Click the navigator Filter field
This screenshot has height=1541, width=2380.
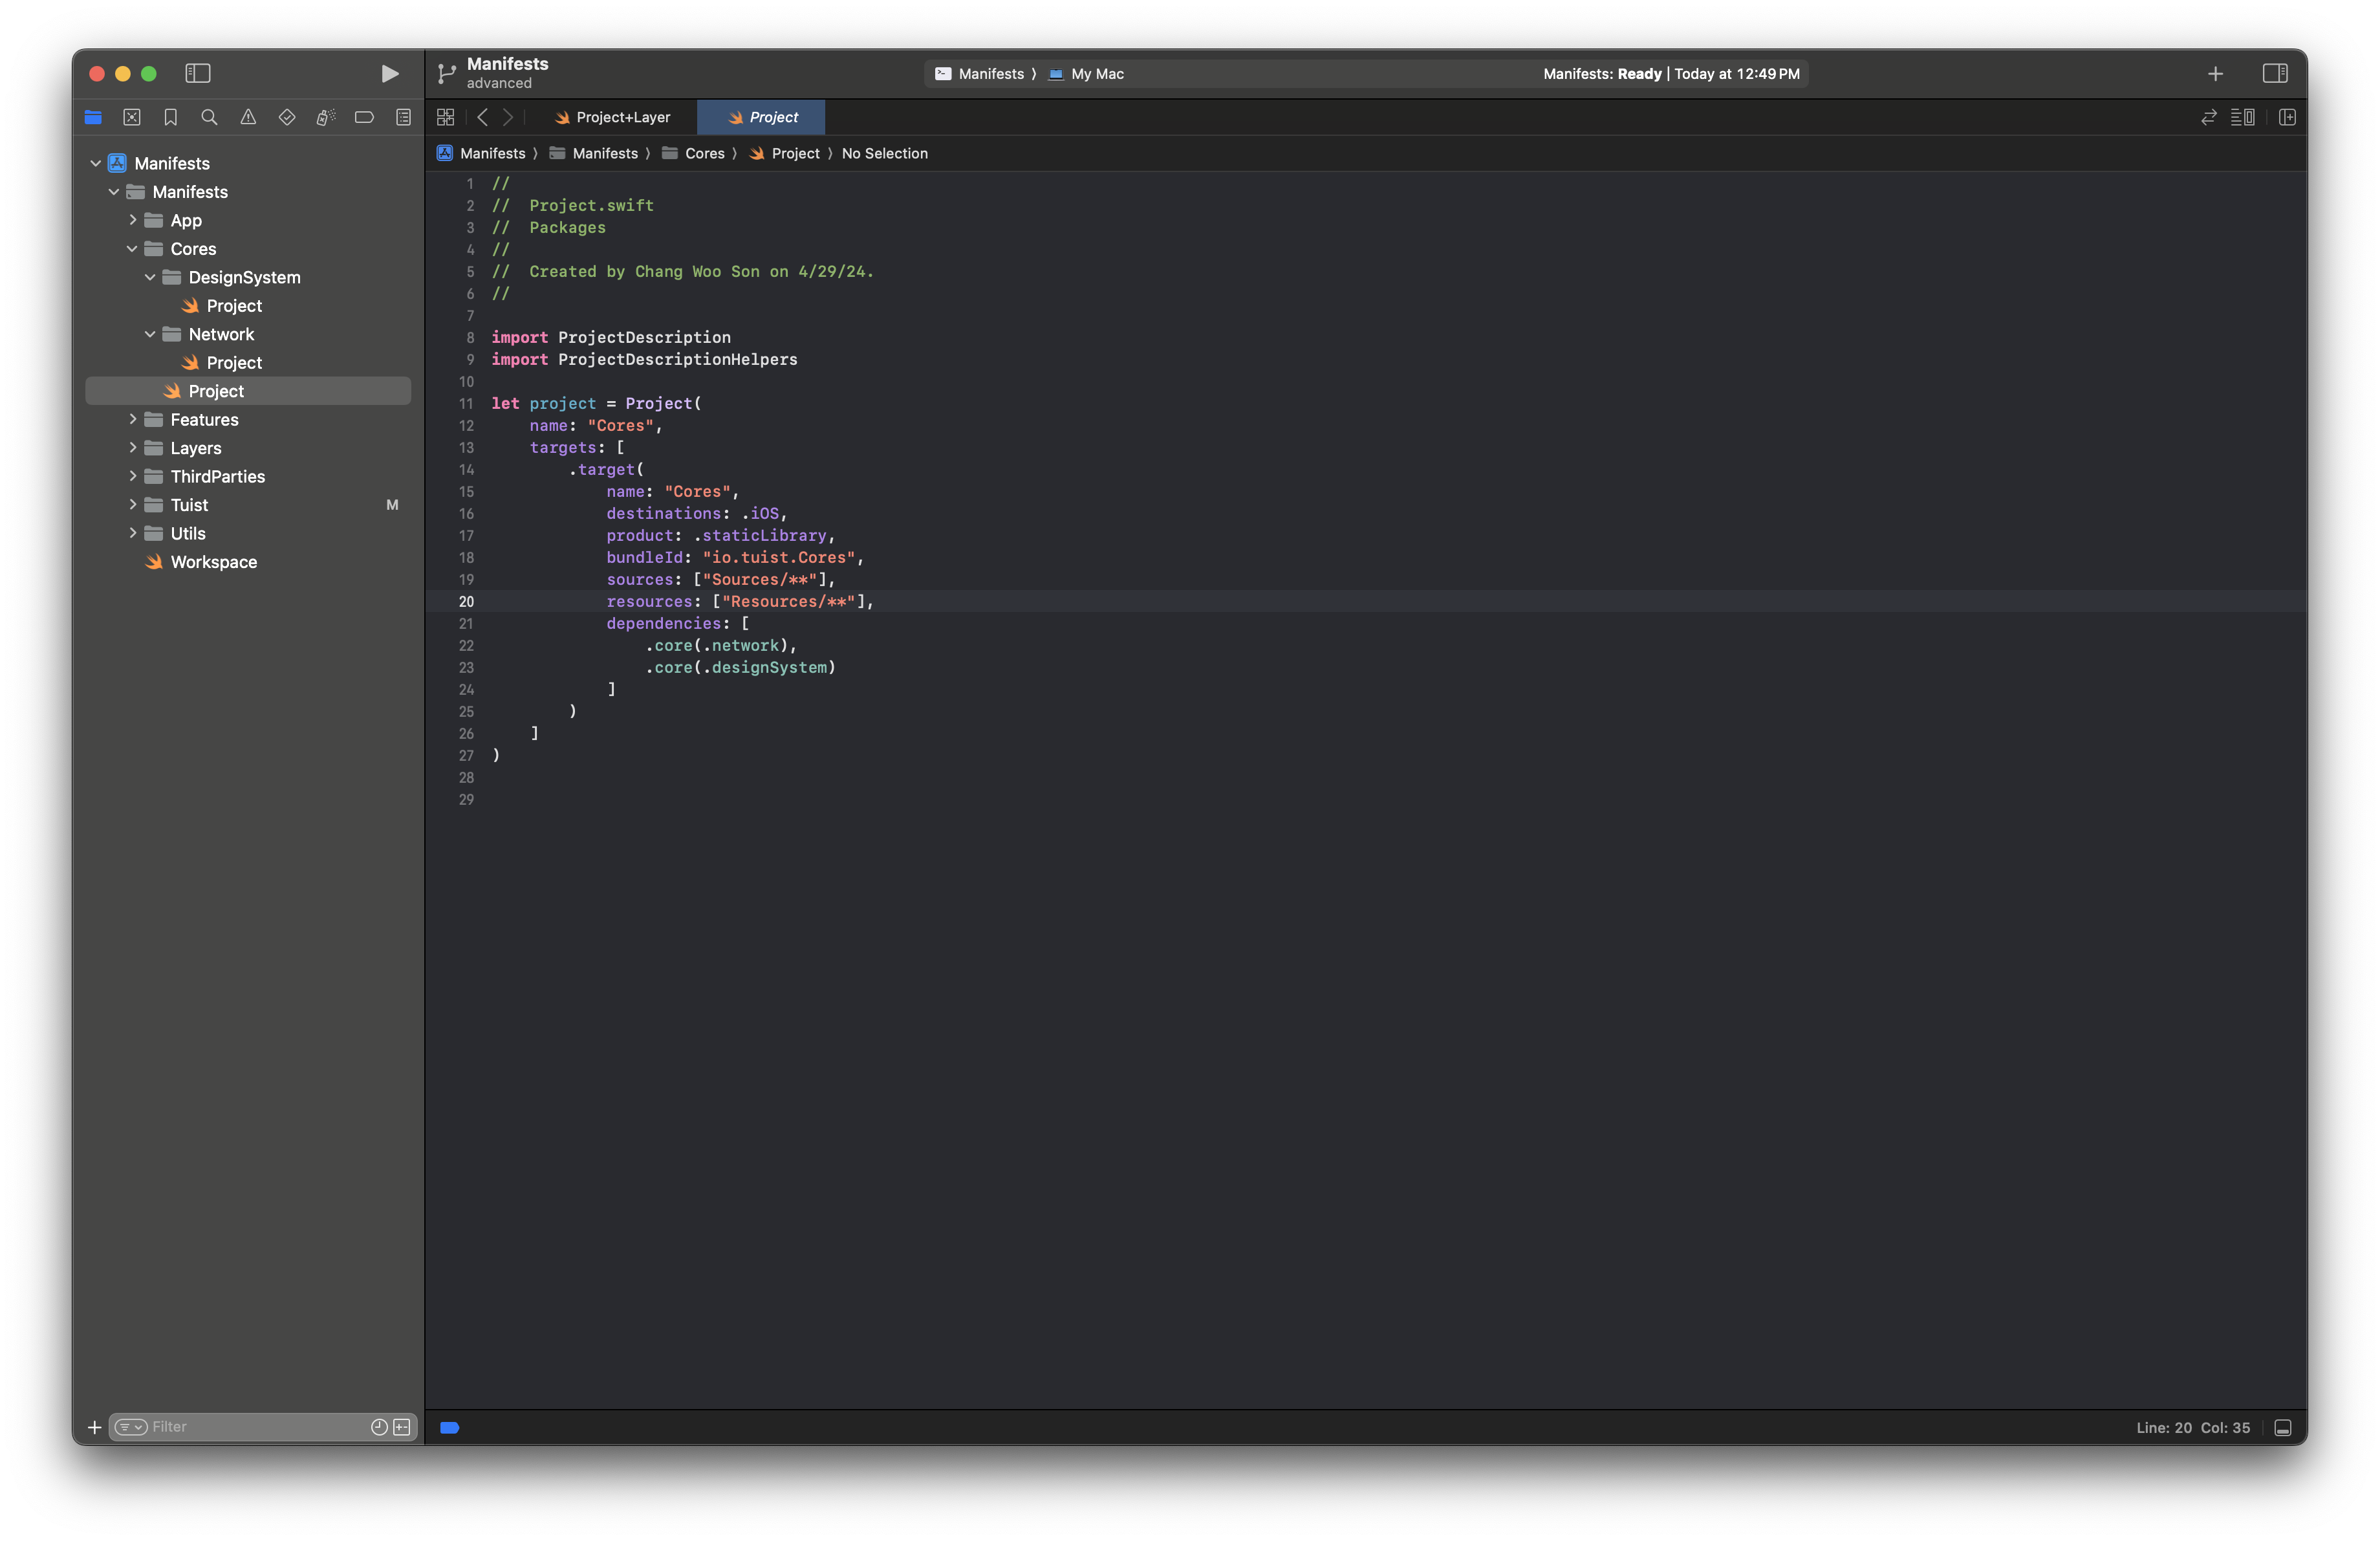pyautogui.click(x=255, y=1427)
